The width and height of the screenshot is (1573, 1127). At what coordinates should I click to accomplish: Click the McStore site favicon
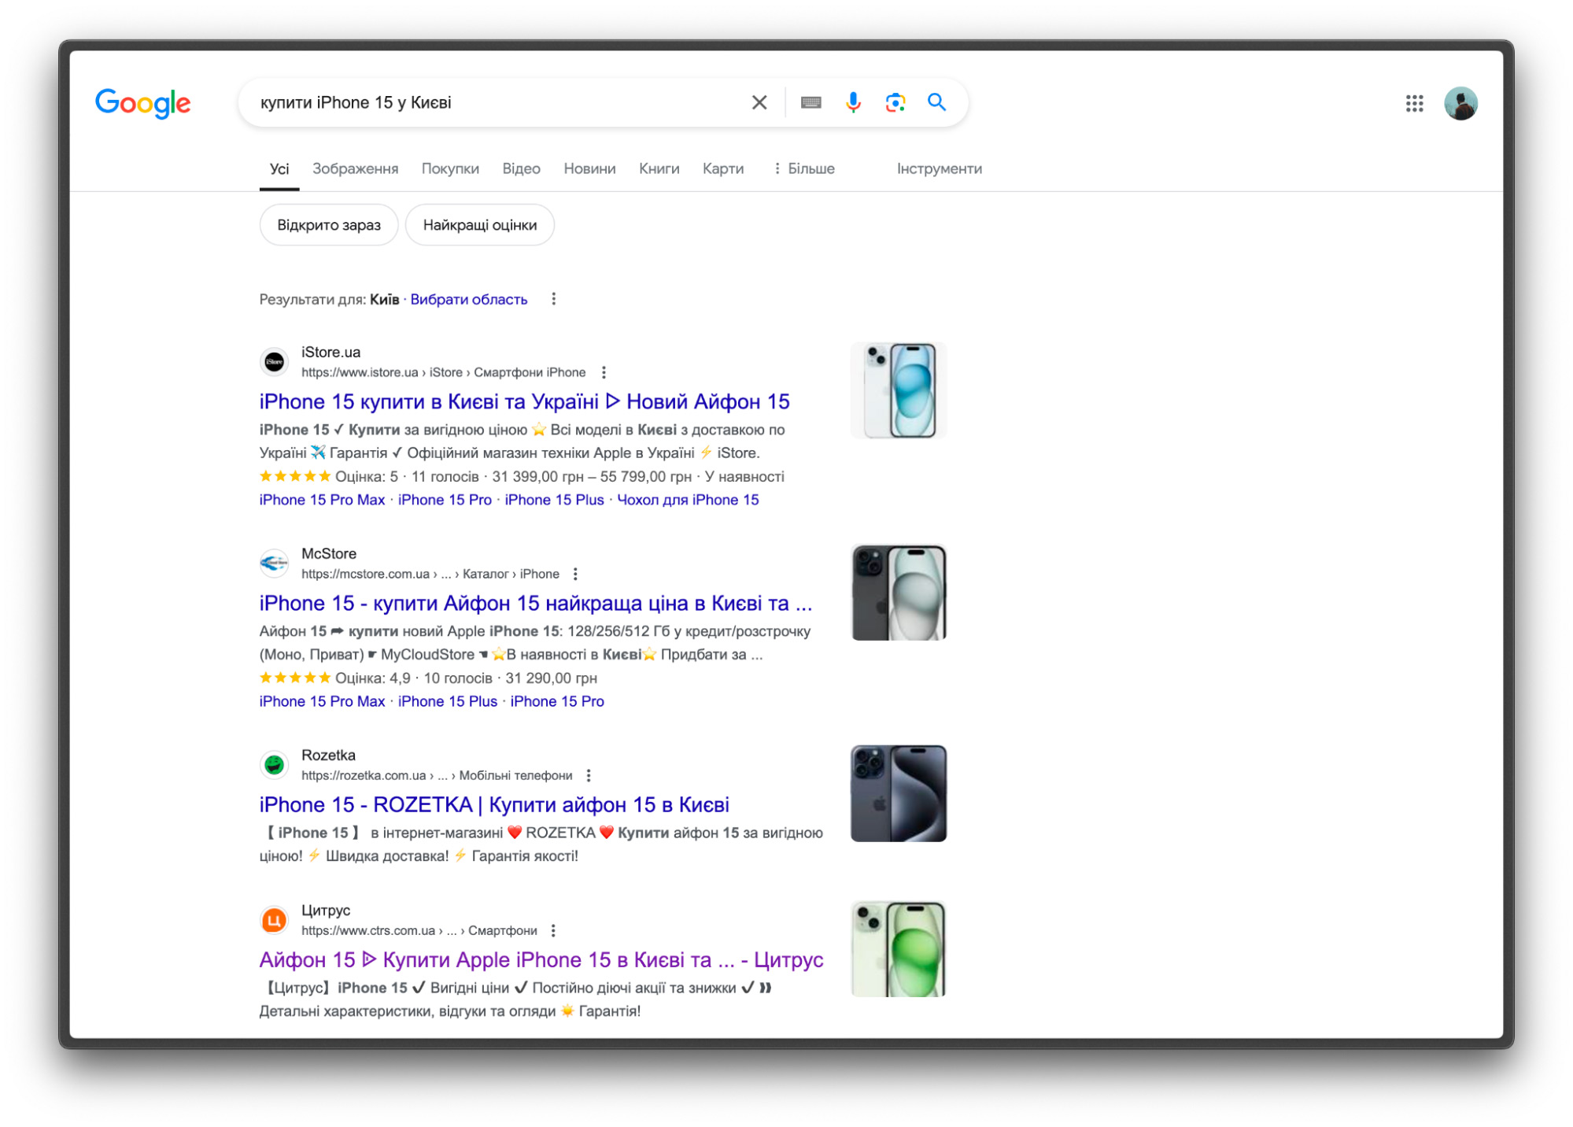pos(274,563)
